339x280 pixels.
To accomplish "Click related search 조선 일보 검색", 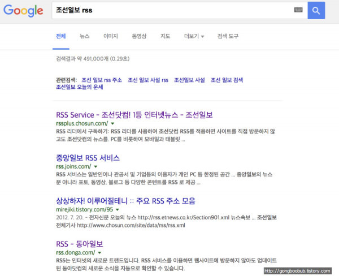I will 227,80.
